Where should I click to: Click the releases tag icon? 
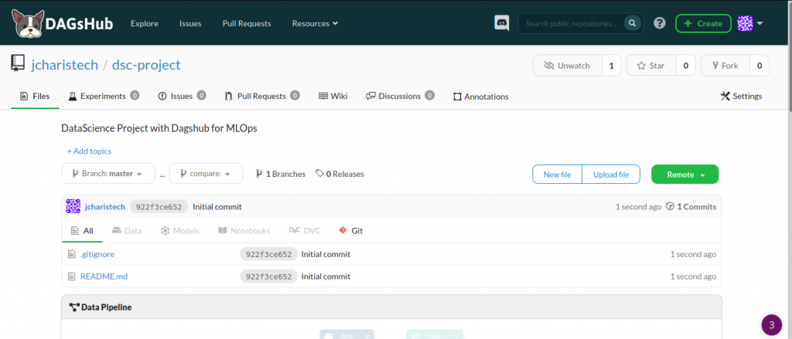click(x=319, y=174)
